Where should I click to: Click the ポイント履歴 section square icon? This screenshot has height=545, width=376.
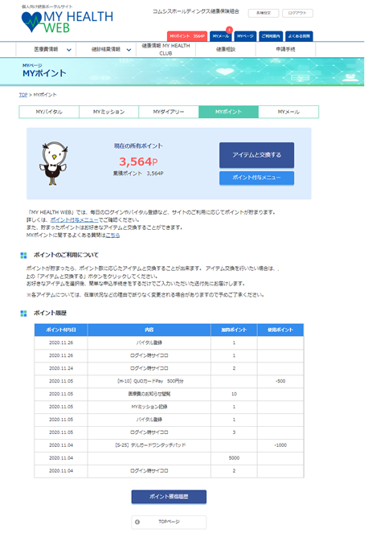tap(23, 313)
